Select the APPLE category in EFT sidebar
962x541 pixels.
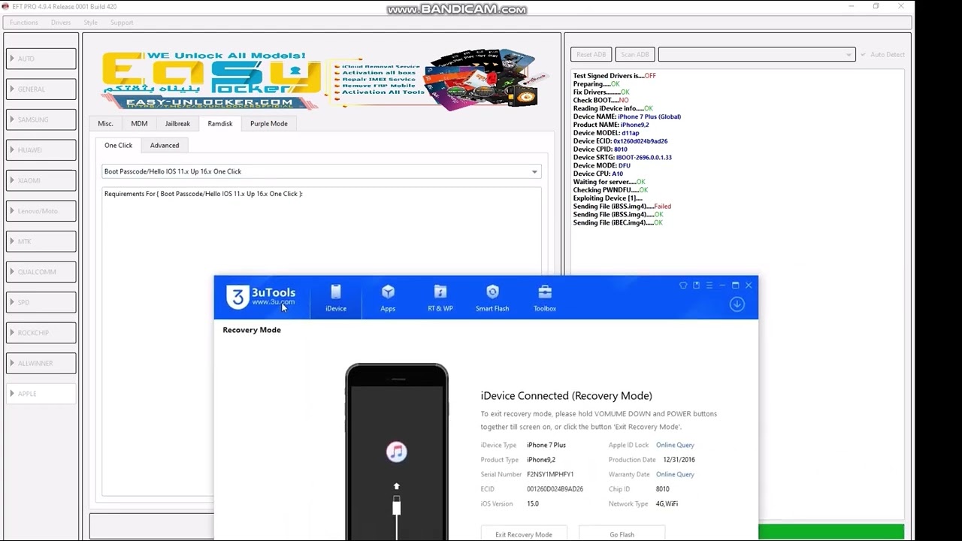click(x=41, y=394)
